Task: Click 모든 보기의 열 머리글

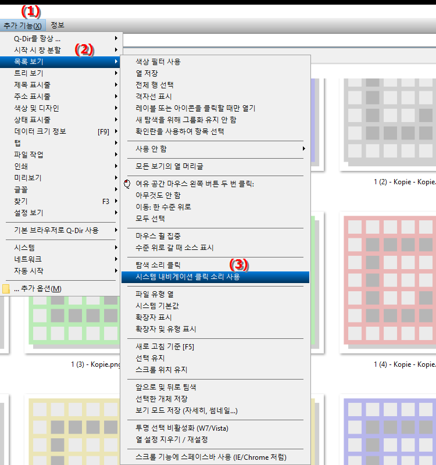Action: (215, 166)
